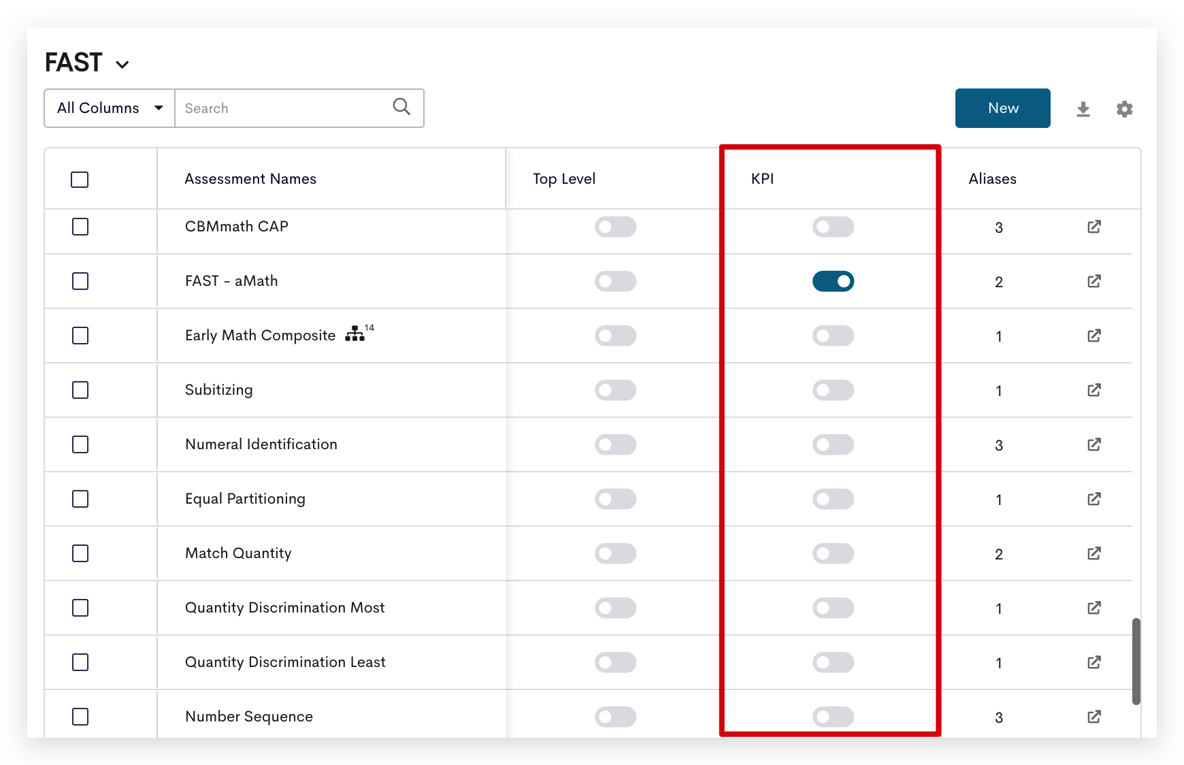Image resolution: width=1184 pixels, height=765 pixels.
Task: Click the New button
Action: [x=1002, y=108]
